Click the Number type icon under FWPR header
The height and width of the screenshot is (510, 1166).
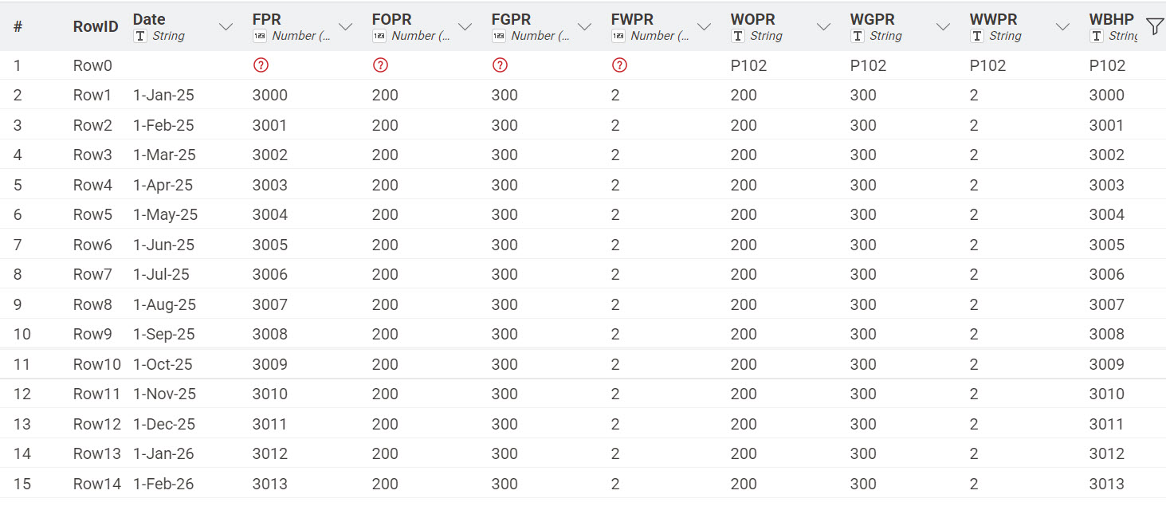coord(618,36)
